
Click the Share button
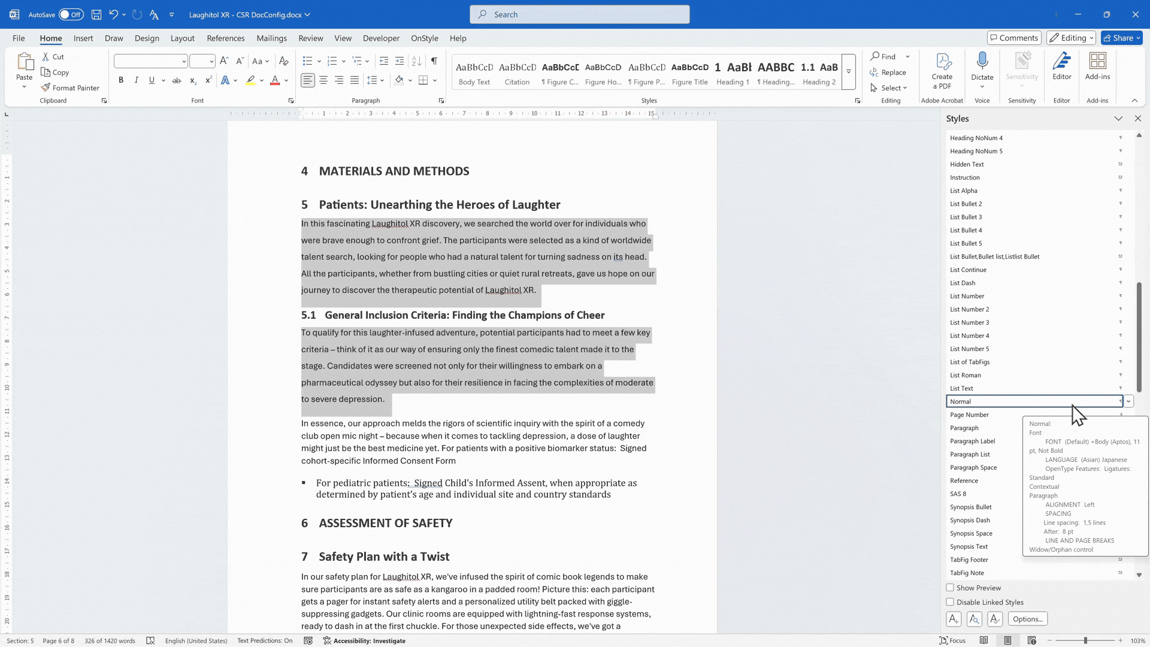pos(1122,38)
